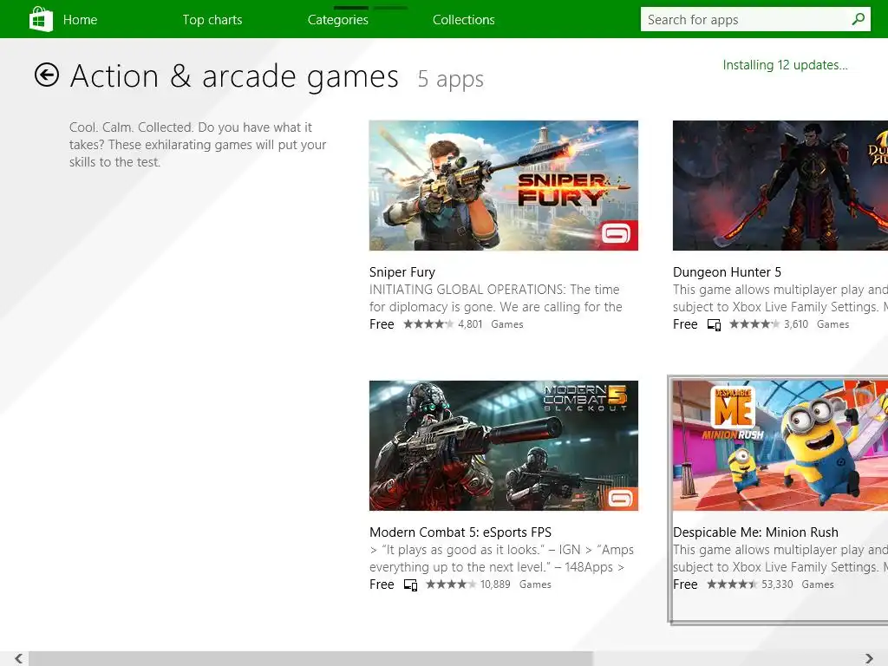Click Free price under Dungeon Hunter 5
The width and height of the screenshot is (888, 666).
pyautogui.click(x=685, y=324)
